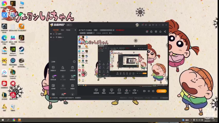Open the bell notifications icon above the preview
219x123 pixels.
coord(160,32)
